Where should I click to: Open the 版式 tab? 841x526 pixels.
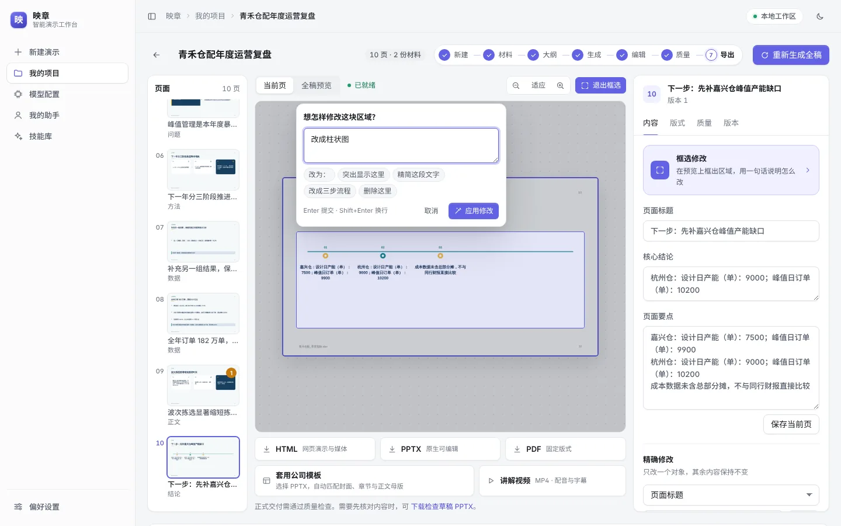[x=677, y=123]
